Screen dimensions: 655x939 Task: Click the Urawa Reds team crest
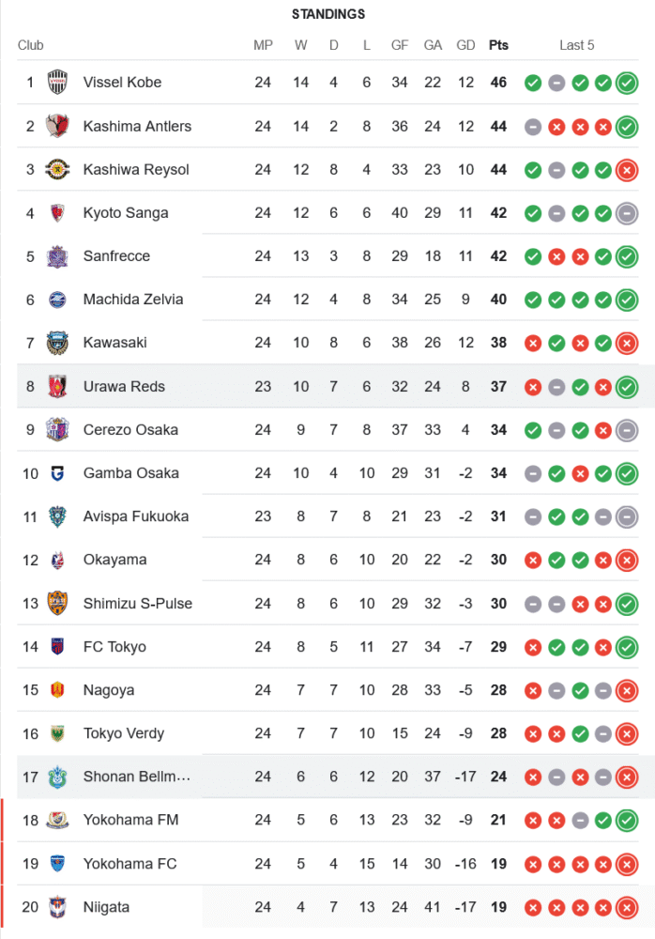pos(57,387)
